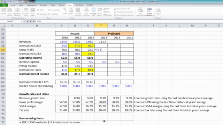Switch to the Page Layout tab

[32, 5]
